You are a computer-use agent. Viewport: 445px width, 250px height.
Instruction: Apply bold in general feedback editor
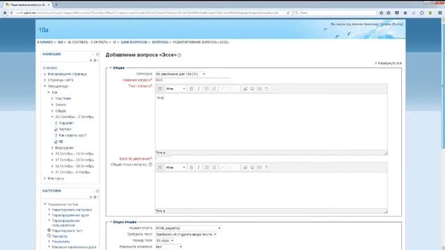pyautogui.click(x=191, y=167)
